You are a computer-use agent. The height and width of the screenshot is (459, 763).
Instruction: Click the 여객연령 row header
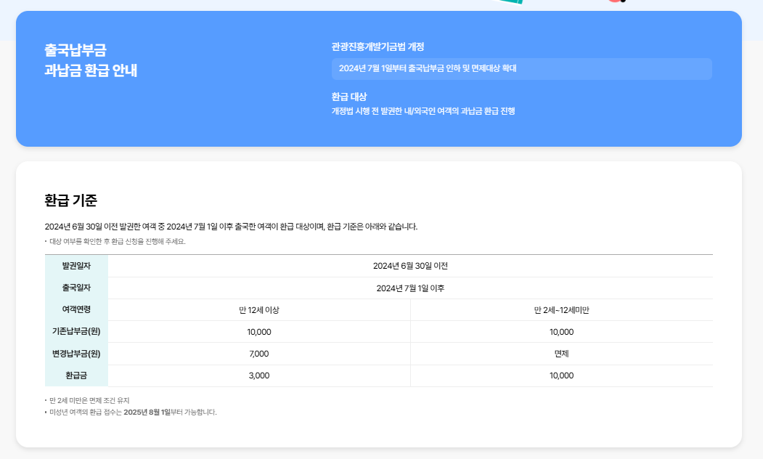point(76,309)
